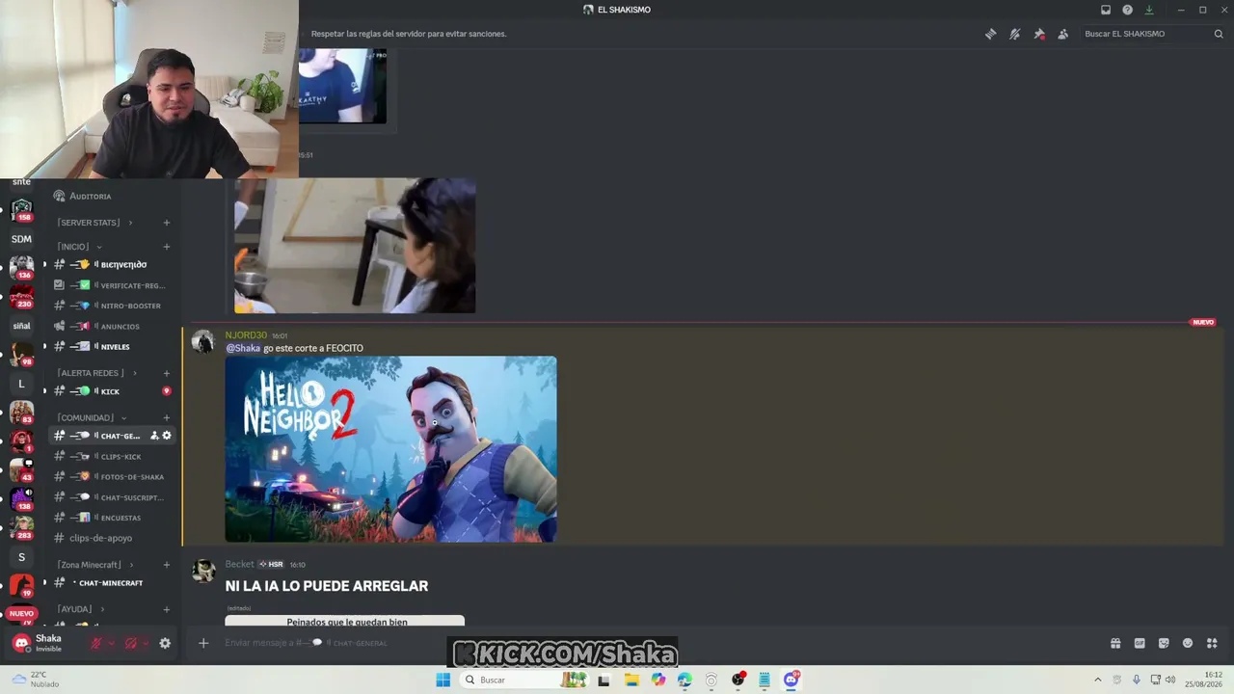
Task: Open the bienvenido channel
Action: click(113, 264)
